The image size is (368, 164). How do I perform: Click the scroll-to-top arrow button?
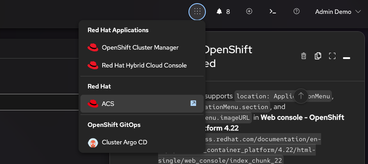point(301,96)
